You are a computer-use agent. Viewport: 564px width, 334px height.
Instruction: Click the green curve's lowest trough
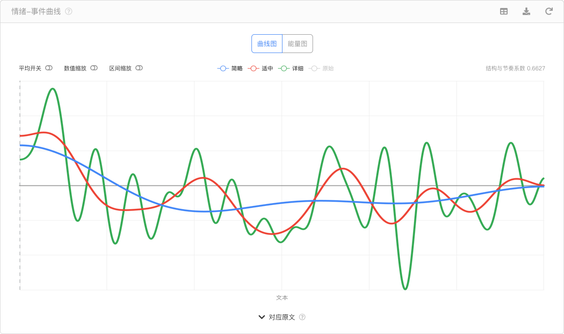click(x=405, y=288)
